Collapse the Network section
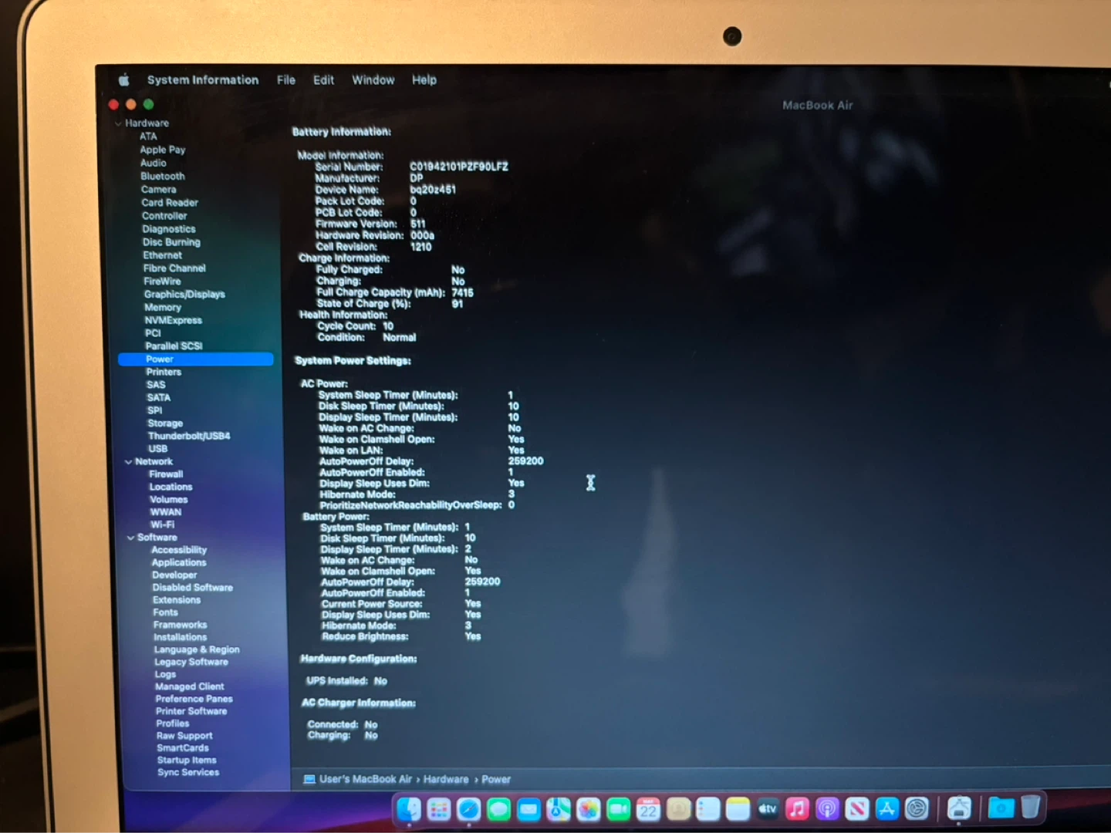This screenshot has width=1111, height=833. [128, 462]
